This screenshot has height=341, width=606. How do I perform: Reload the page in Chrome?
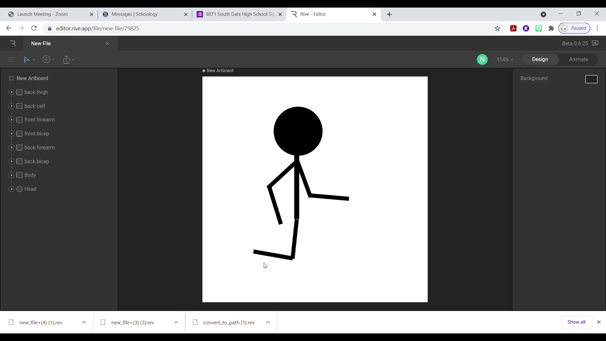tap(34, 28)
